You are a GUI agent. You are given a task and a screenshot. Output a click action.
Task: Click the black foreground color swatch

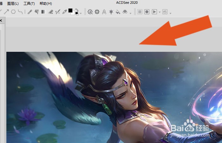click(x=70, y=10)
